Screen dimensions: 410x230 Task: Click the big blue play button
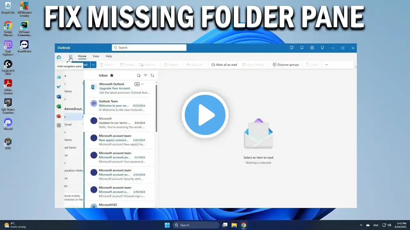pos(205,115)
